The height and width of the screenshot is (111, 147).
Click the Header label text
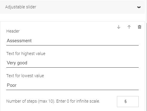click(13, 31)
